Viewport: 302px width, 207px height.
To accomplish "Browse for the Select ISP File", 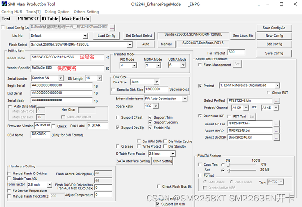I will [x=277, y=124].
